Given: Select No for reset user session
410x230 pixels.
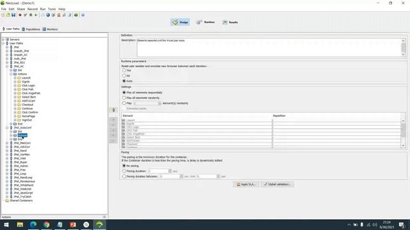Looking at the screenshot, I should point(124,75).
